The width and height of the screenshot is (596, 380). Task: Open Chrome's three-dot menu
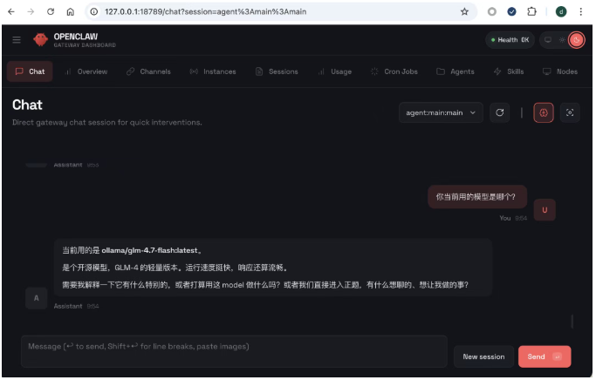[581, 12]
